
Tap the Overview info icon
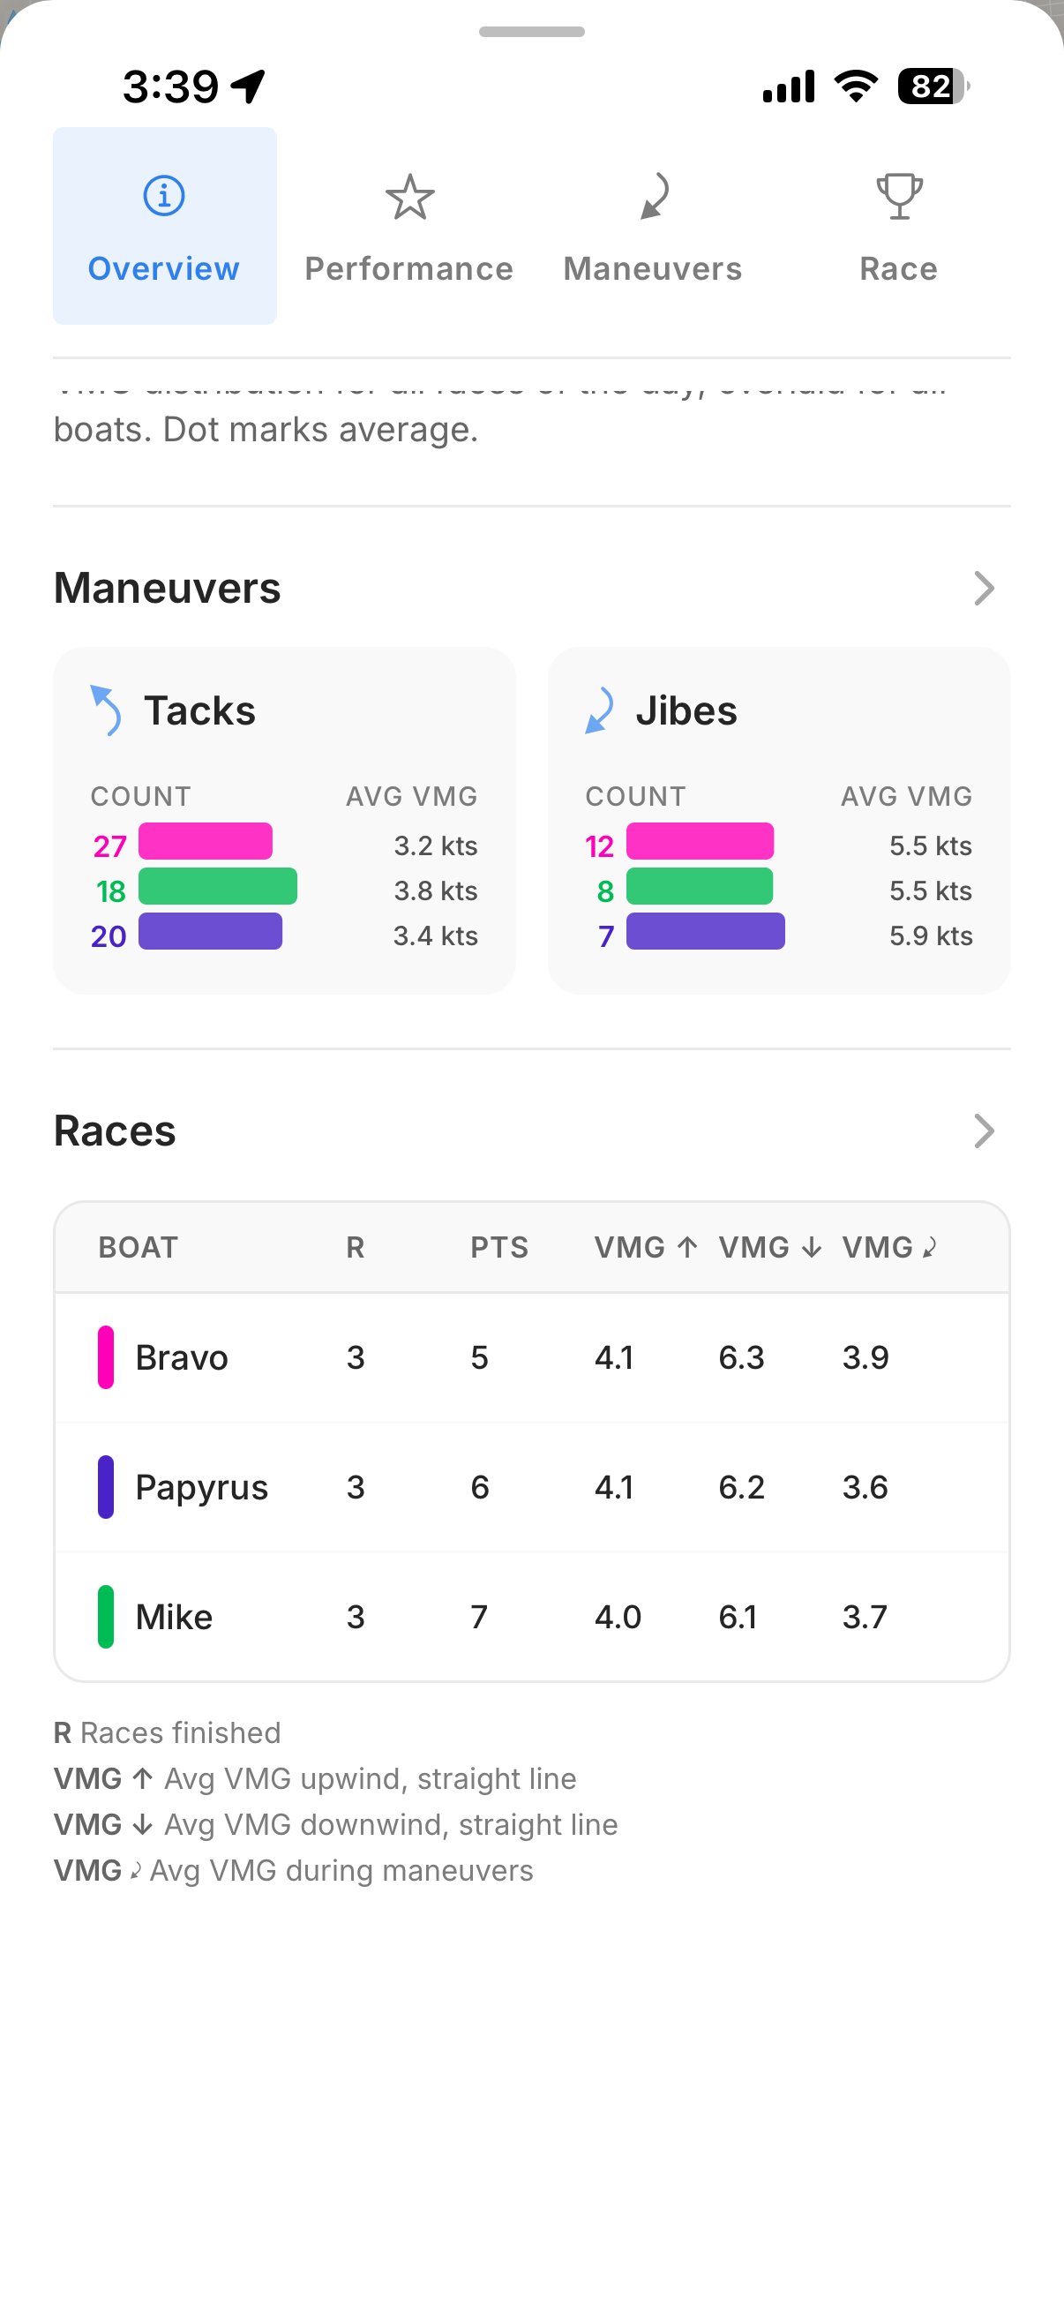pyautogui.click(x=164, y=198)
